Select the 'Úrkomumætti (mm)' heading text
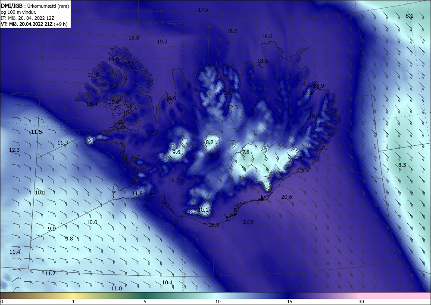Screen dimensions: 431x305 (48, 6)
